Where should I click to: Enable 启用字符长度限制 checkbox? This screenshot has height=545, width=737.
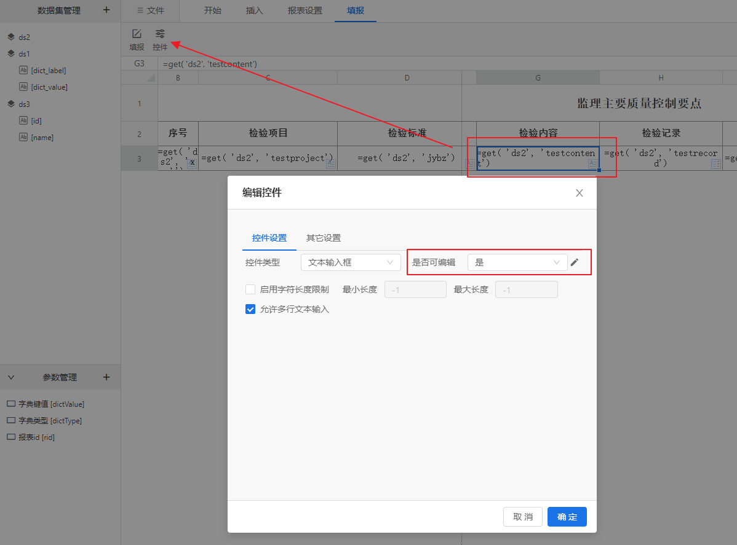tap(250, 289)
